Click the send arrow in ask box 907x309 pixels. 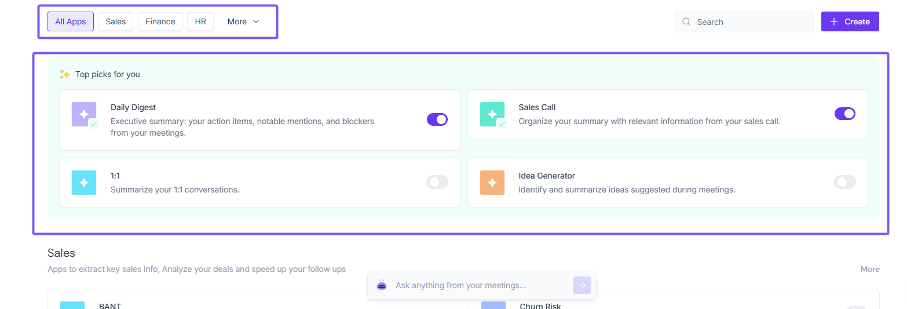click(x=582, y=285)
